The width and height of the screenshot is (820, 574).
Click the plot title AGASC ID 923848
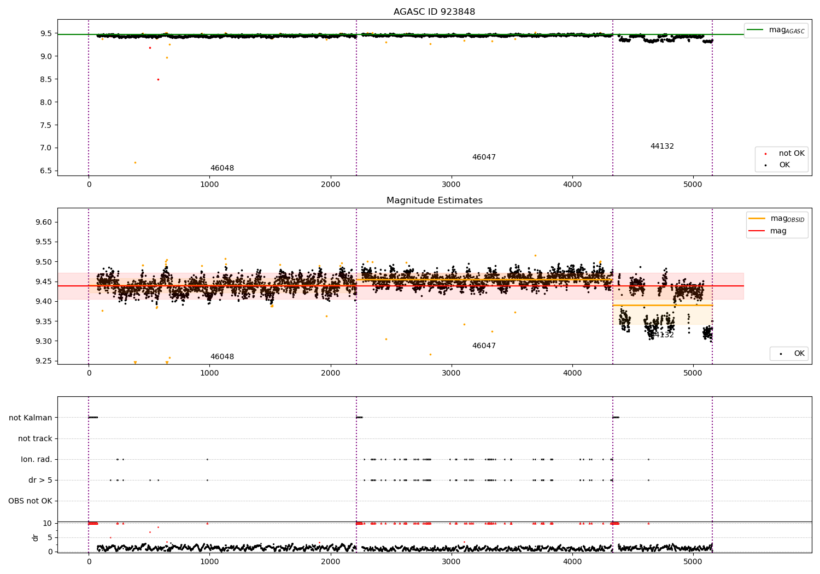pyautogui.click(x=434, y=12)
